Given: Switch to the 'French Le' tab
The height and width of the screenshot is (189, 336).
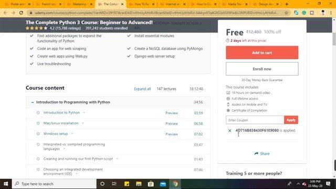Looking at the screenshot, I should pos(48,4).
